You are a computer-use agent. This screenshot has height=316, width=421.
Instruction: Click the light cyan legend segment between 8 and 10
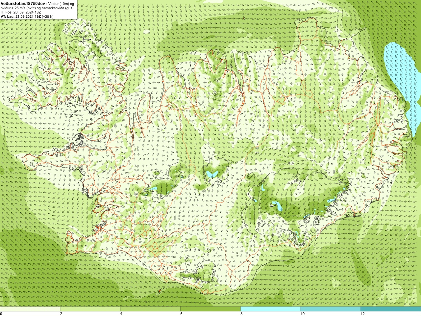point(271,309)
